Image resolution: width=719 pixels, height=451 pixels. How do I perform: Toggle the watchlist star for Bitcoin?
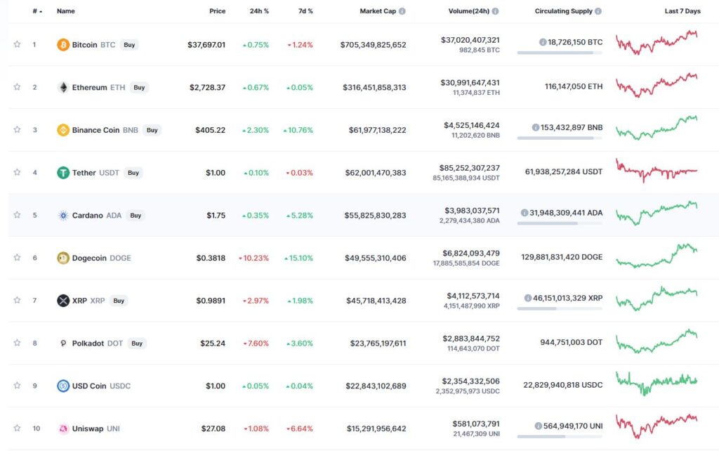[x=17, y=44]
